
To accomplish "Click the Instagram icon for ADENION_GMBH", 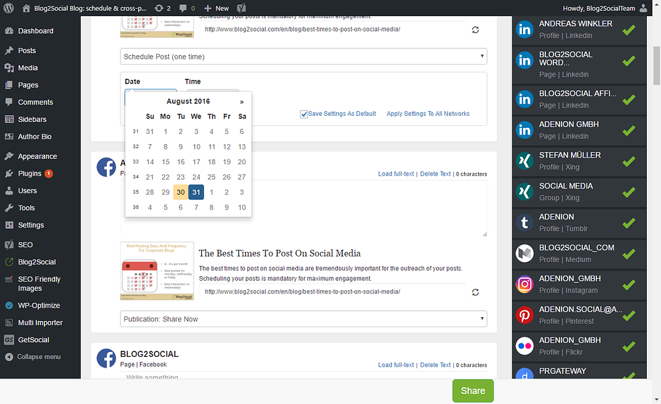I will (x=524, y=284).
